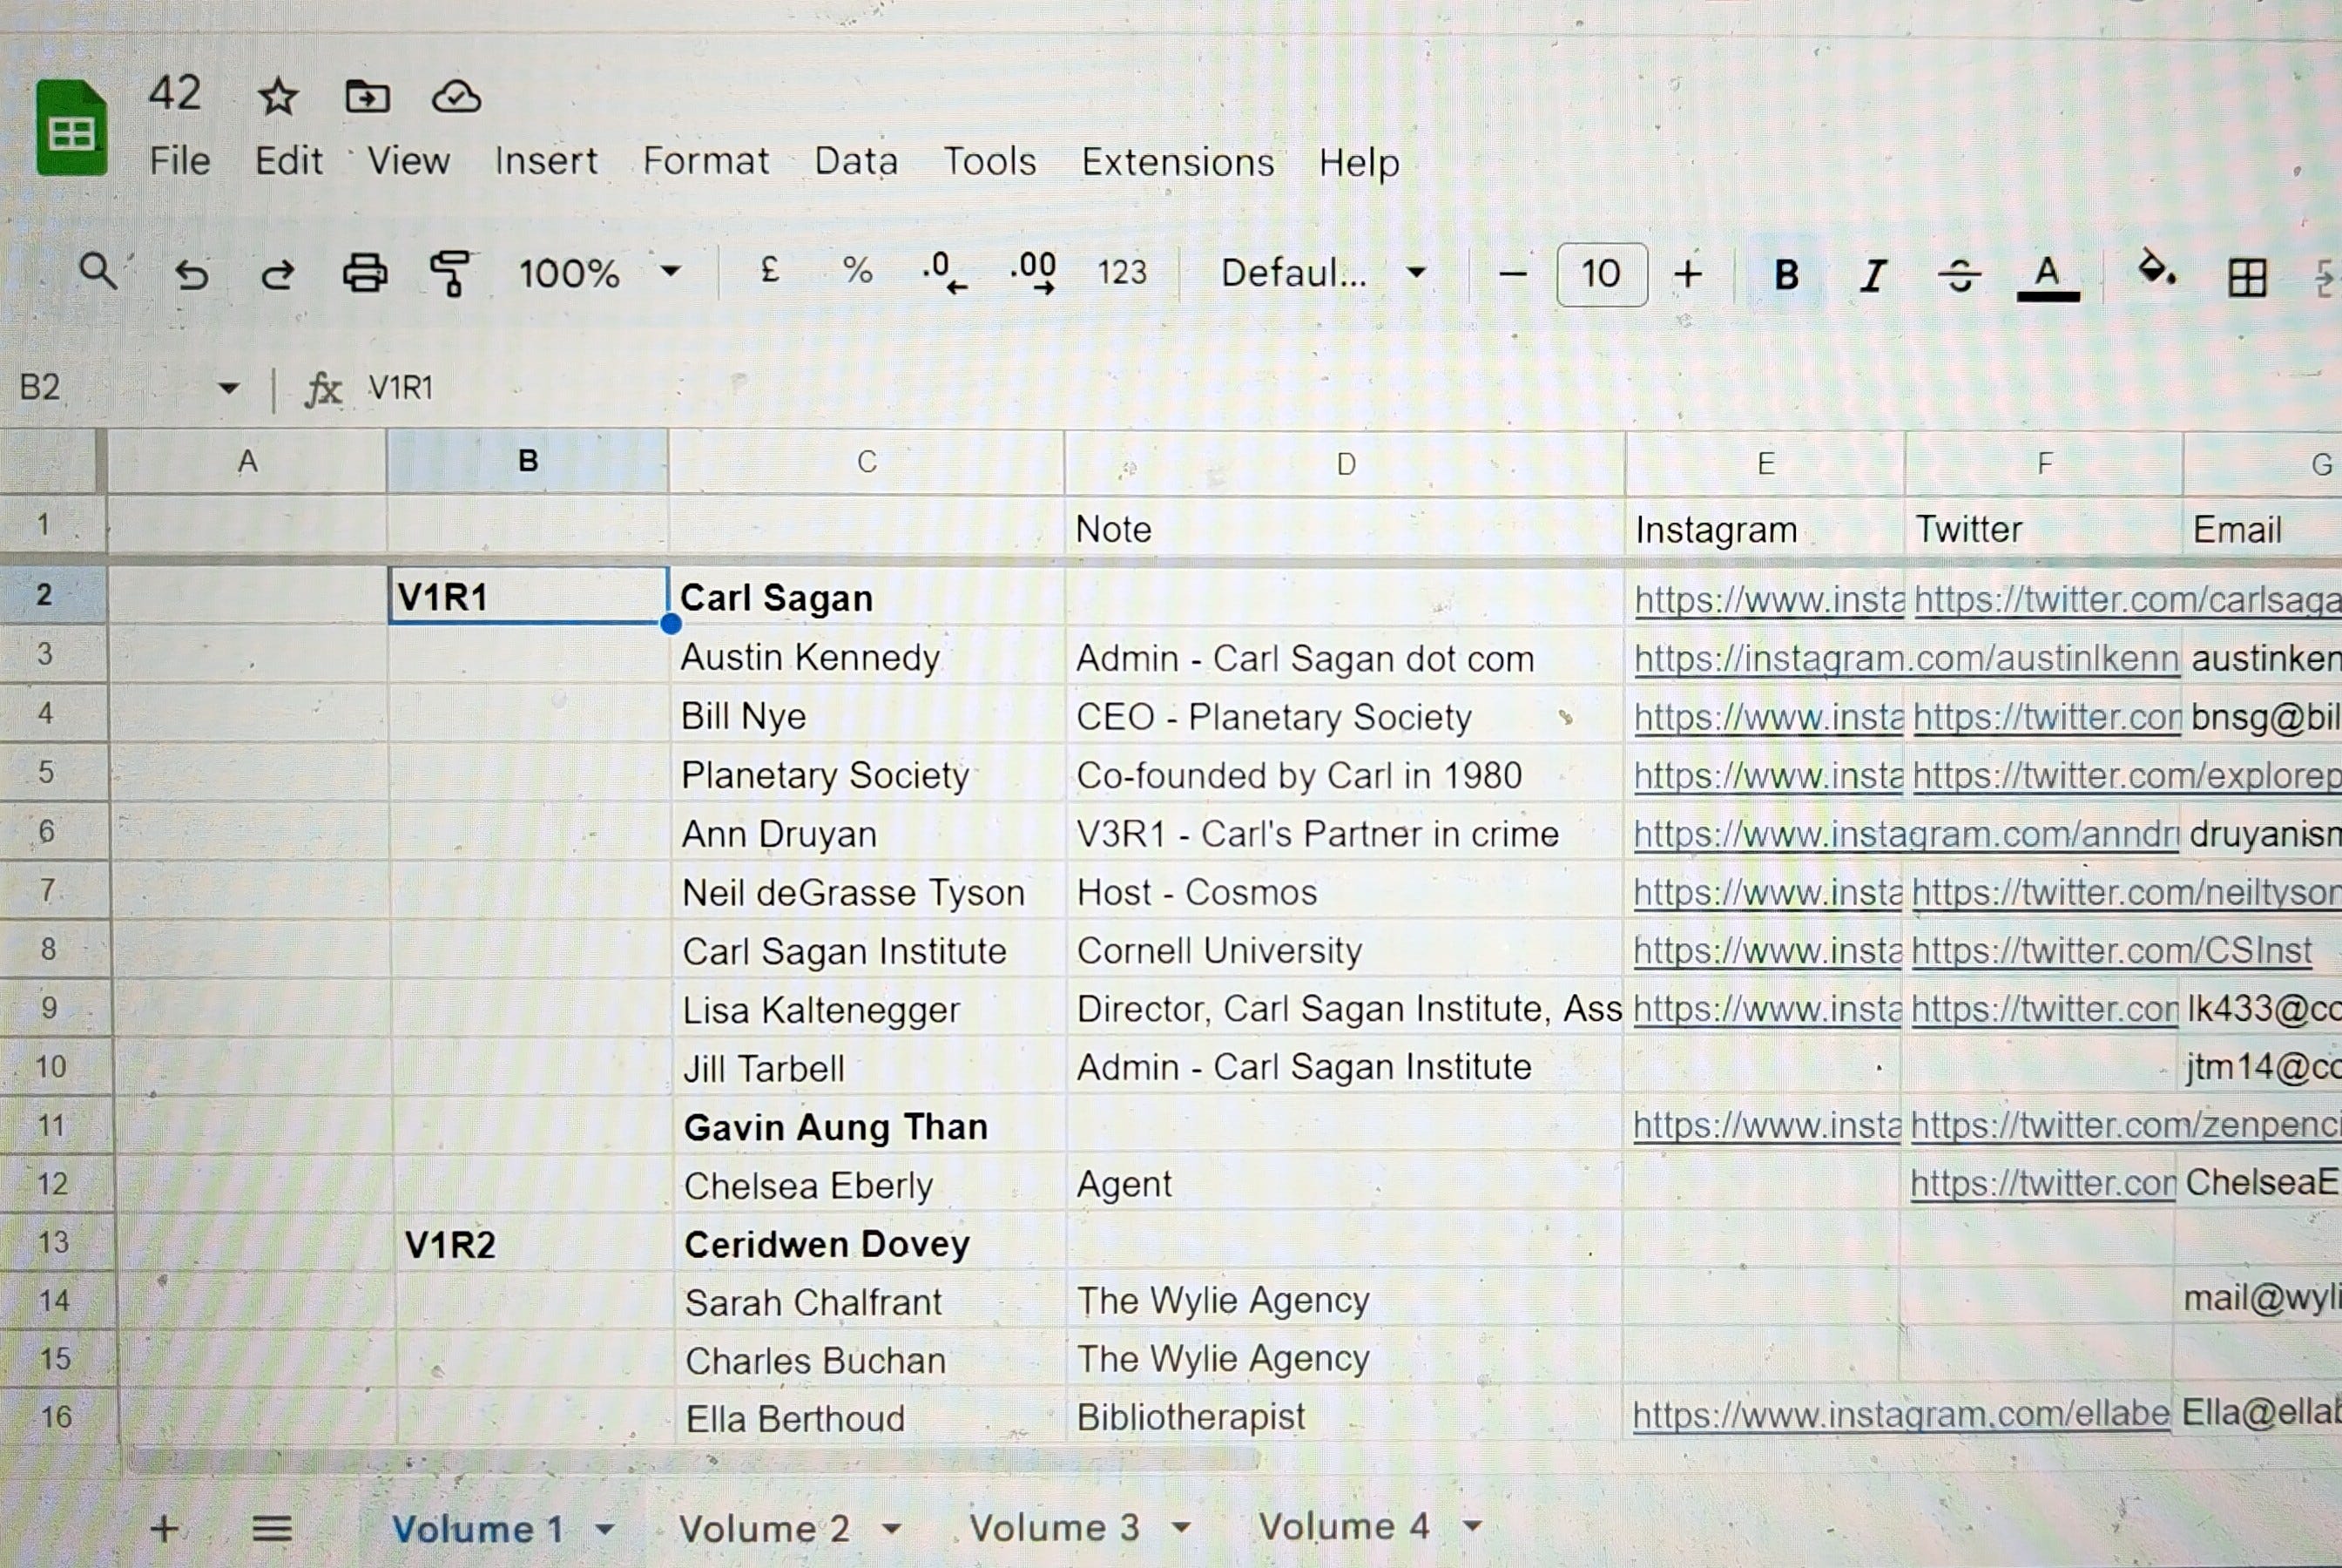The height and width of the screenshot is (1568, 2342).
Task: Open Volume 3 tab options arrow
Action: [x=1180, y=1527]
